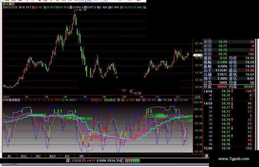Click the 均价 value 18.90
The image size is (259, 167).
(250, 58)
